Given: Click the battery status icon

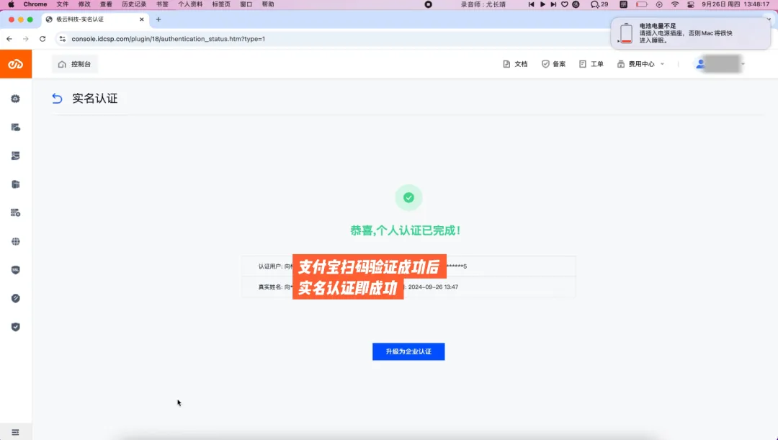Looking at the screenshot, I should 642,4.
